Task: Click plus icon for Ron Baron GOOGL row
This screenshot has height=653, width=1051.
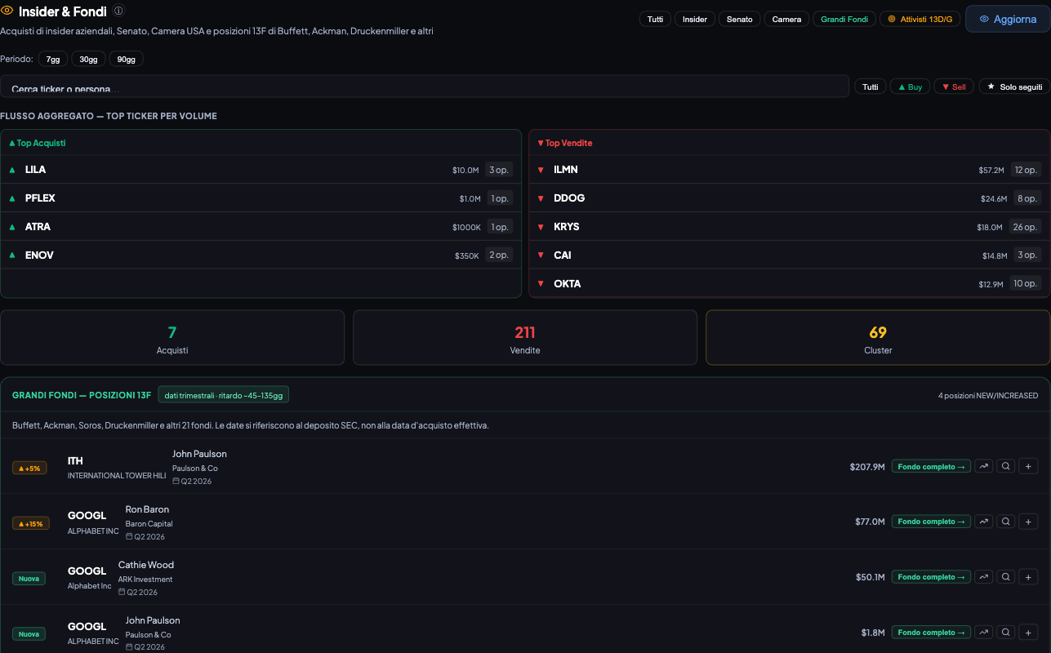Action: [1028, 522]
